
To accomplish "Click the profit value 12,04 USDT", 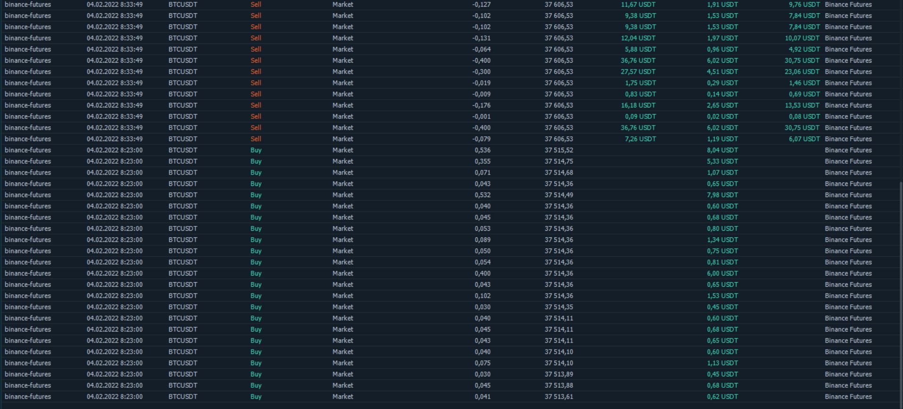I will coord(638,38).
